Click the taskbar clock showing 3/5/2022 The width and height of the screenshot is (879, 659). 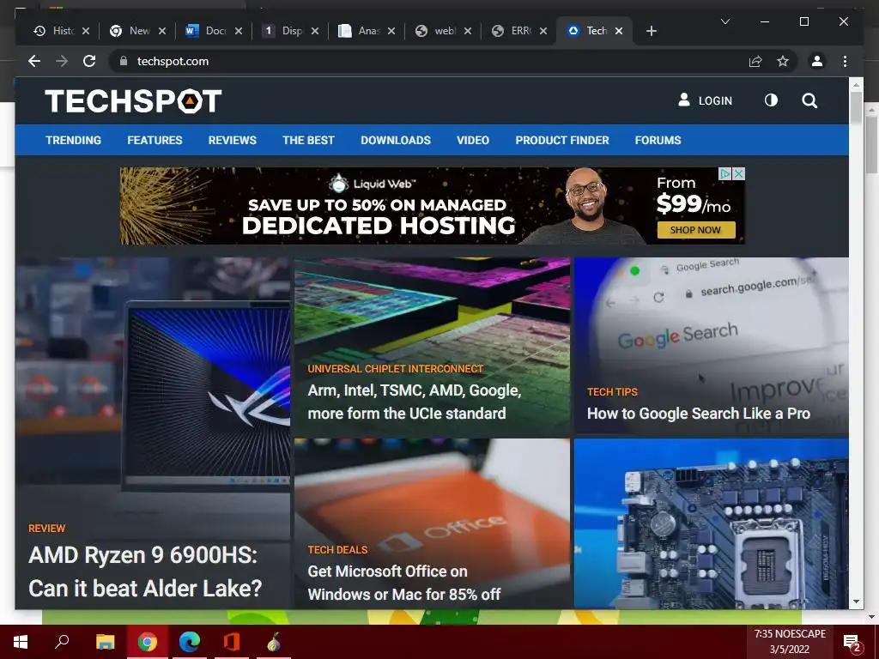pos(790,642)
